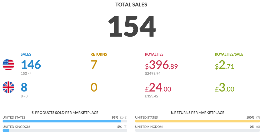Click the UK returns count 0
Image resolution: width=262 pixels, height=133 pixels.
94,87
